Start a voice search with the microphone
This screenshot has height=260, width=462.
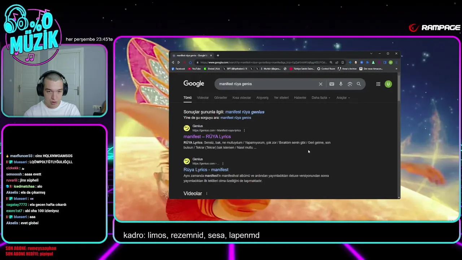(341, 84)
